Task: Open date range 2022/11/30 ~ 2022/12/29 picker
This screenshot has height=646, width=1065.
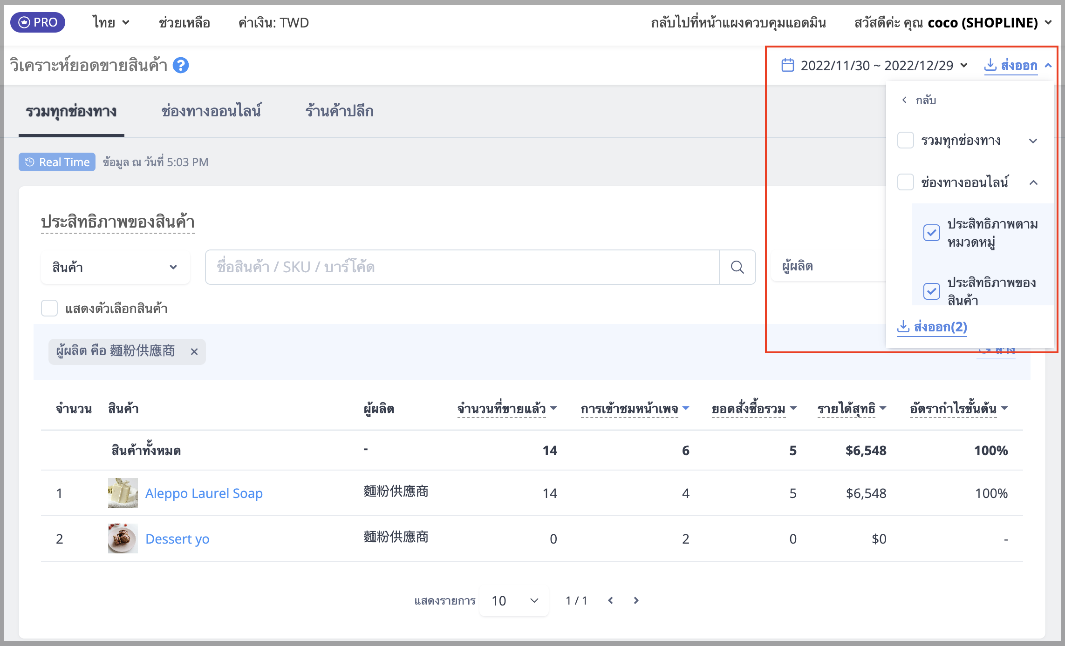Action: point(875,65)
